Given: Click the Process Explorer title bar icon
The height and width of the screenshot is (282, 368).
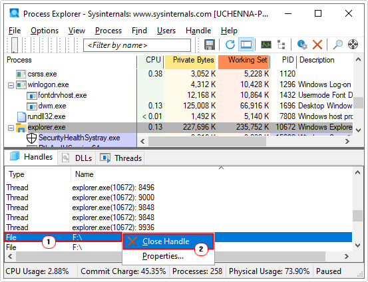Looking at the screenshot, I should pos(15,13).
